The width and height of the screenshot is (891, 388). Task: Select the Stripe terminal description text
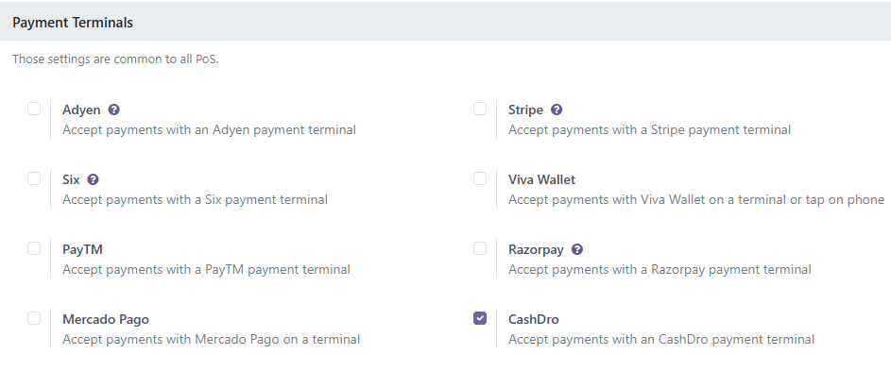click(x=649, y=130)
